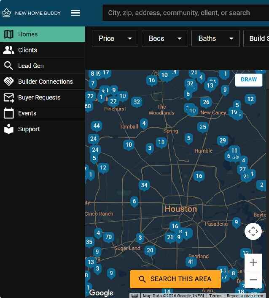Toggle the hamburger menu icon
This screenshot has width=269, height=298.
pos(75,13)
